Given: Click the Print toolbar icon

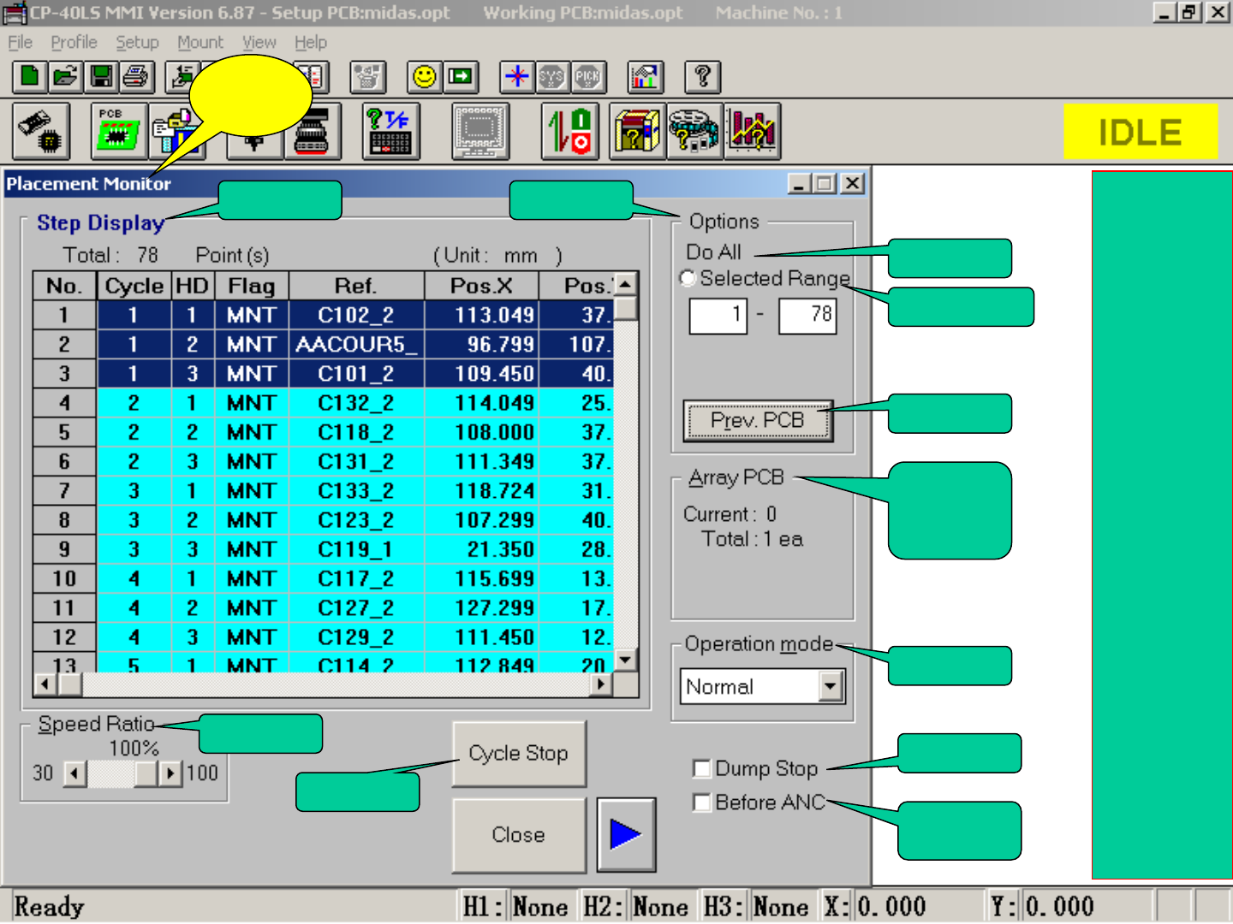Looking at the screenshot, I should 135,77.
